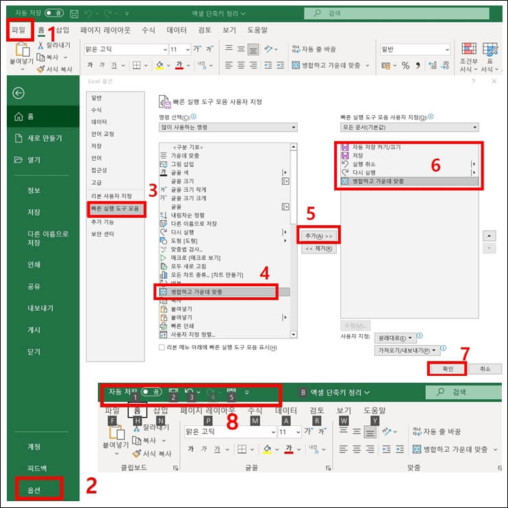The height and width of the screenshot is (508, 508).
Task: Open the 가져오기/내보내기(P) dropdown
Action: pos(407,351)
